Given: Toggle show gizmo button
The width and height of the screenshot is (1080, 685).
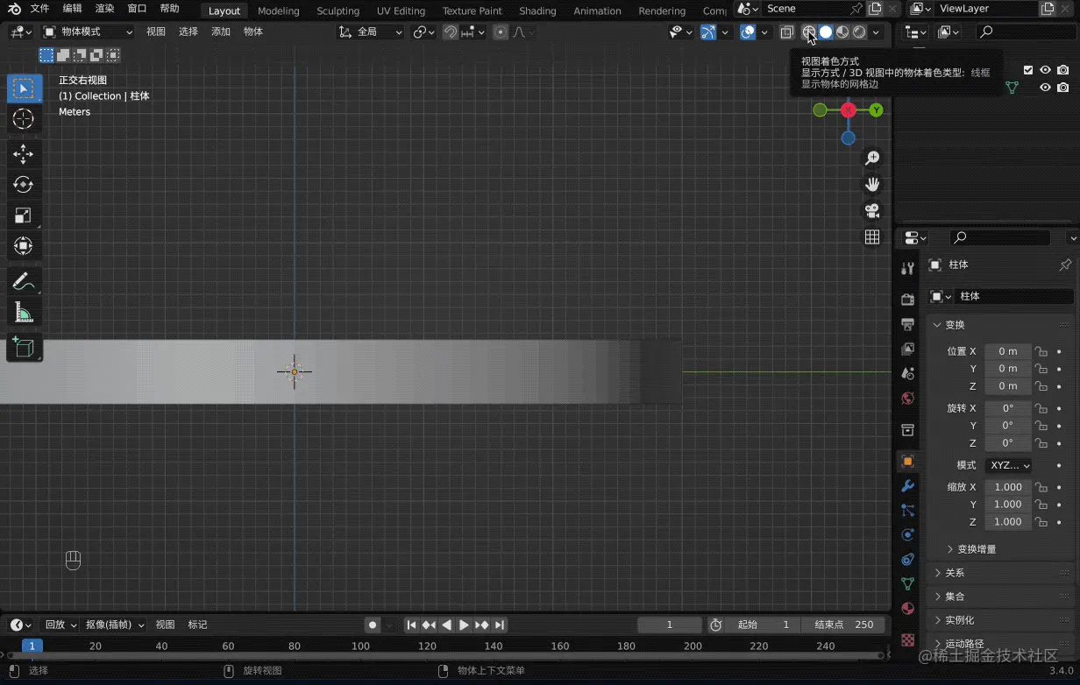Looking at the screenshot, I should (x=708, y=32).
